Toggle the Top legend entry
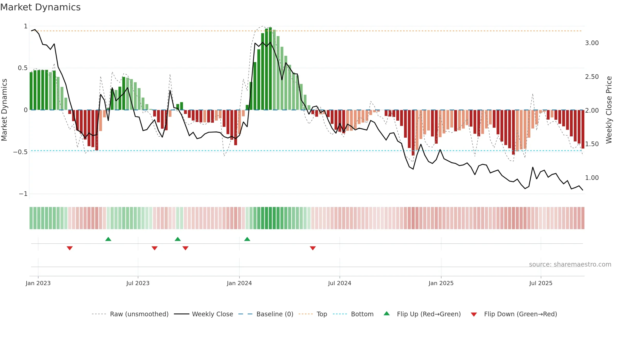 click(x=313, y=314)
